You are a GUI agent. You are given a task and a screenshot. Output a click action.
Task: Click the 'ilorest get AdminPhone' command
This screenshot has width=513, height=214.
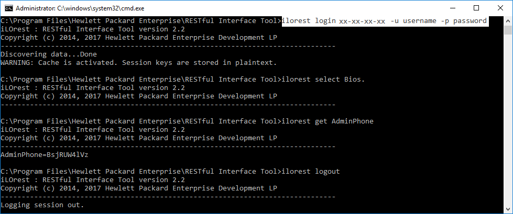click(x=328, y=121)
